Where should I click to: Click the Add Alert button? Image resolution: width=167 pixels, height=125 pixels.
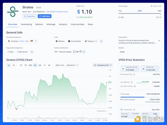45,16
